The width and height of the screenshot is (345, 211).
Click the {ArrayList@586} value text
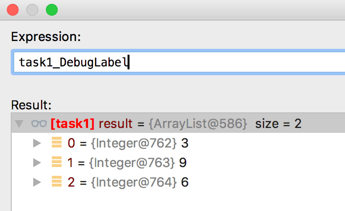click(198, 124)
